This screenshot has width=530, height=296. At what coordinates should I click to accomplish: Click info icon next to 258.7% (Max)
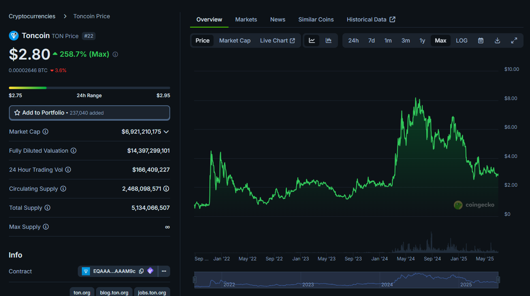(115, 54)
